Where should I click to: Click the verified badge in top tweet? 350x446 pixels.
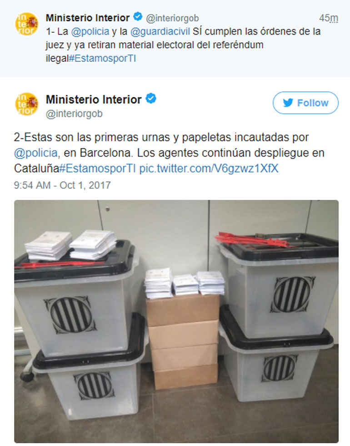[138, 17]
